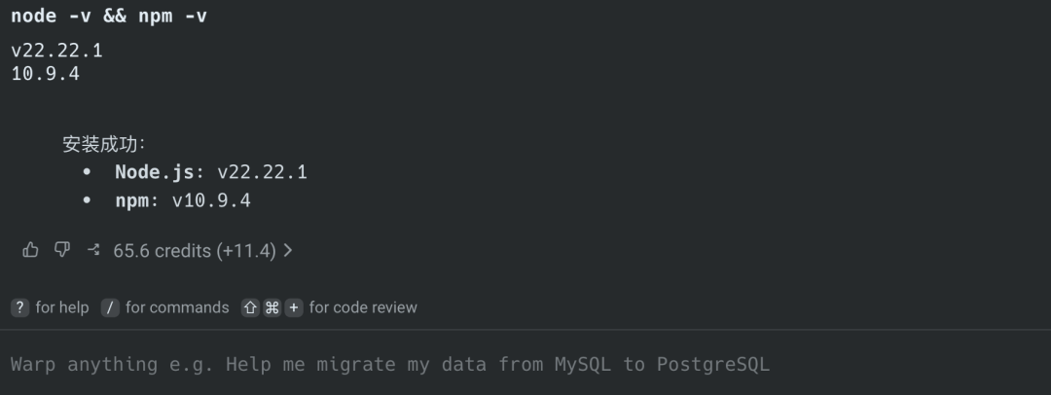
Task: Click the Node.js version bullet item
Action: (210, 172)
